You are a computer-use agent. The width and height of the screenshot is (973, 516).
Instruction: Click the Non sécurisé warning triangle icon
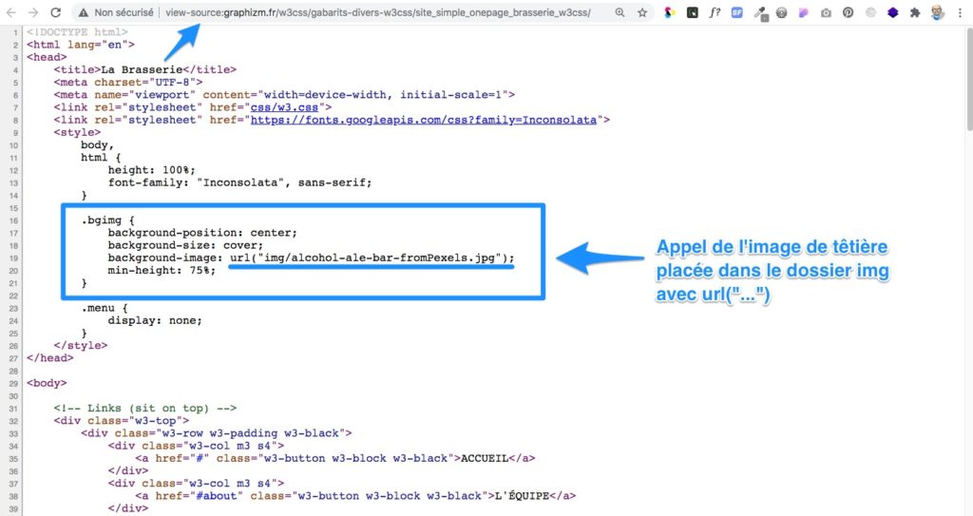point(84,12)
